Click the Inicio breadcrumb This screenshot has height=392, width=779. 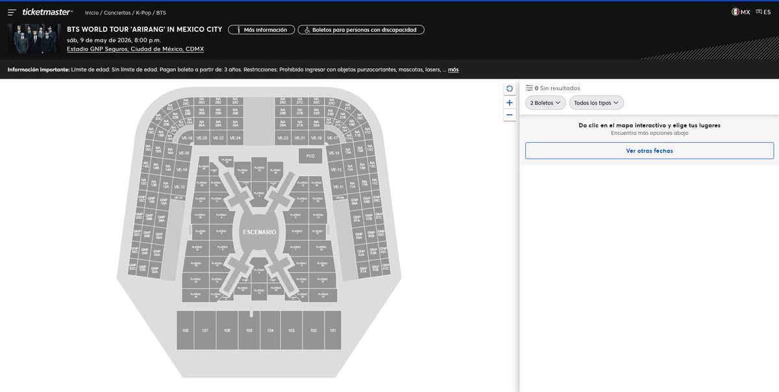[x=92, y=12]
